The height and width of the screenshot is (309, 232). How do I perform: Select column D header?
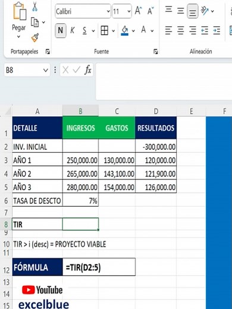coord(156,111)
